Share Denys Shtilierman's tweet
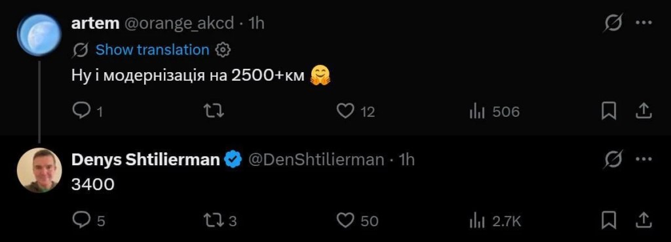 (x=643, y=220)
